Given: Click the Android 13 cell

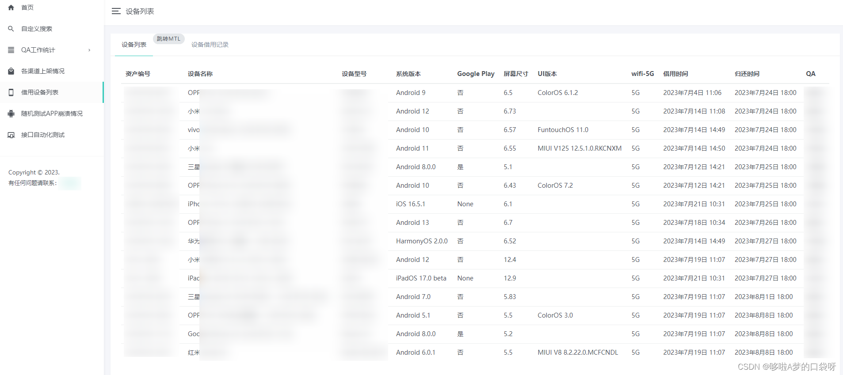Looking at the screenshot, I should click(x=412, y=223).
